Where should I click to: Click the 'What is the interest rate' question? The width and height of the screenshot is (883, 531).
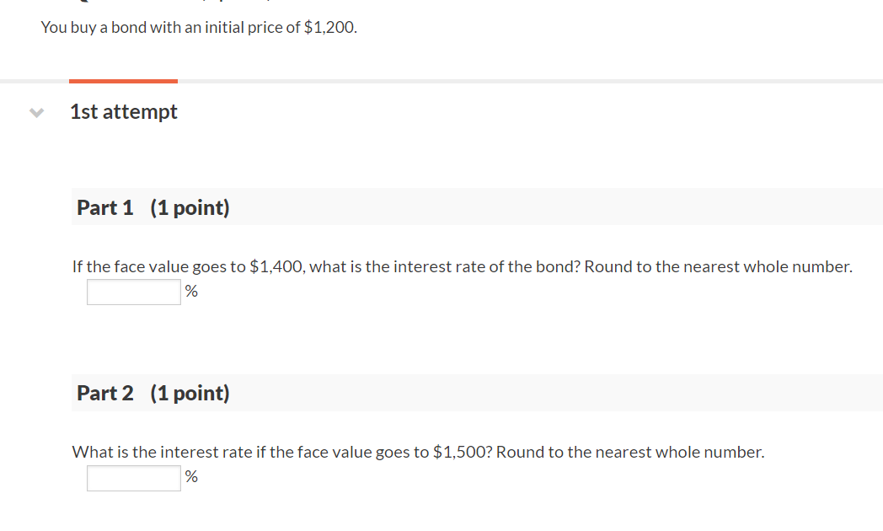419,452
